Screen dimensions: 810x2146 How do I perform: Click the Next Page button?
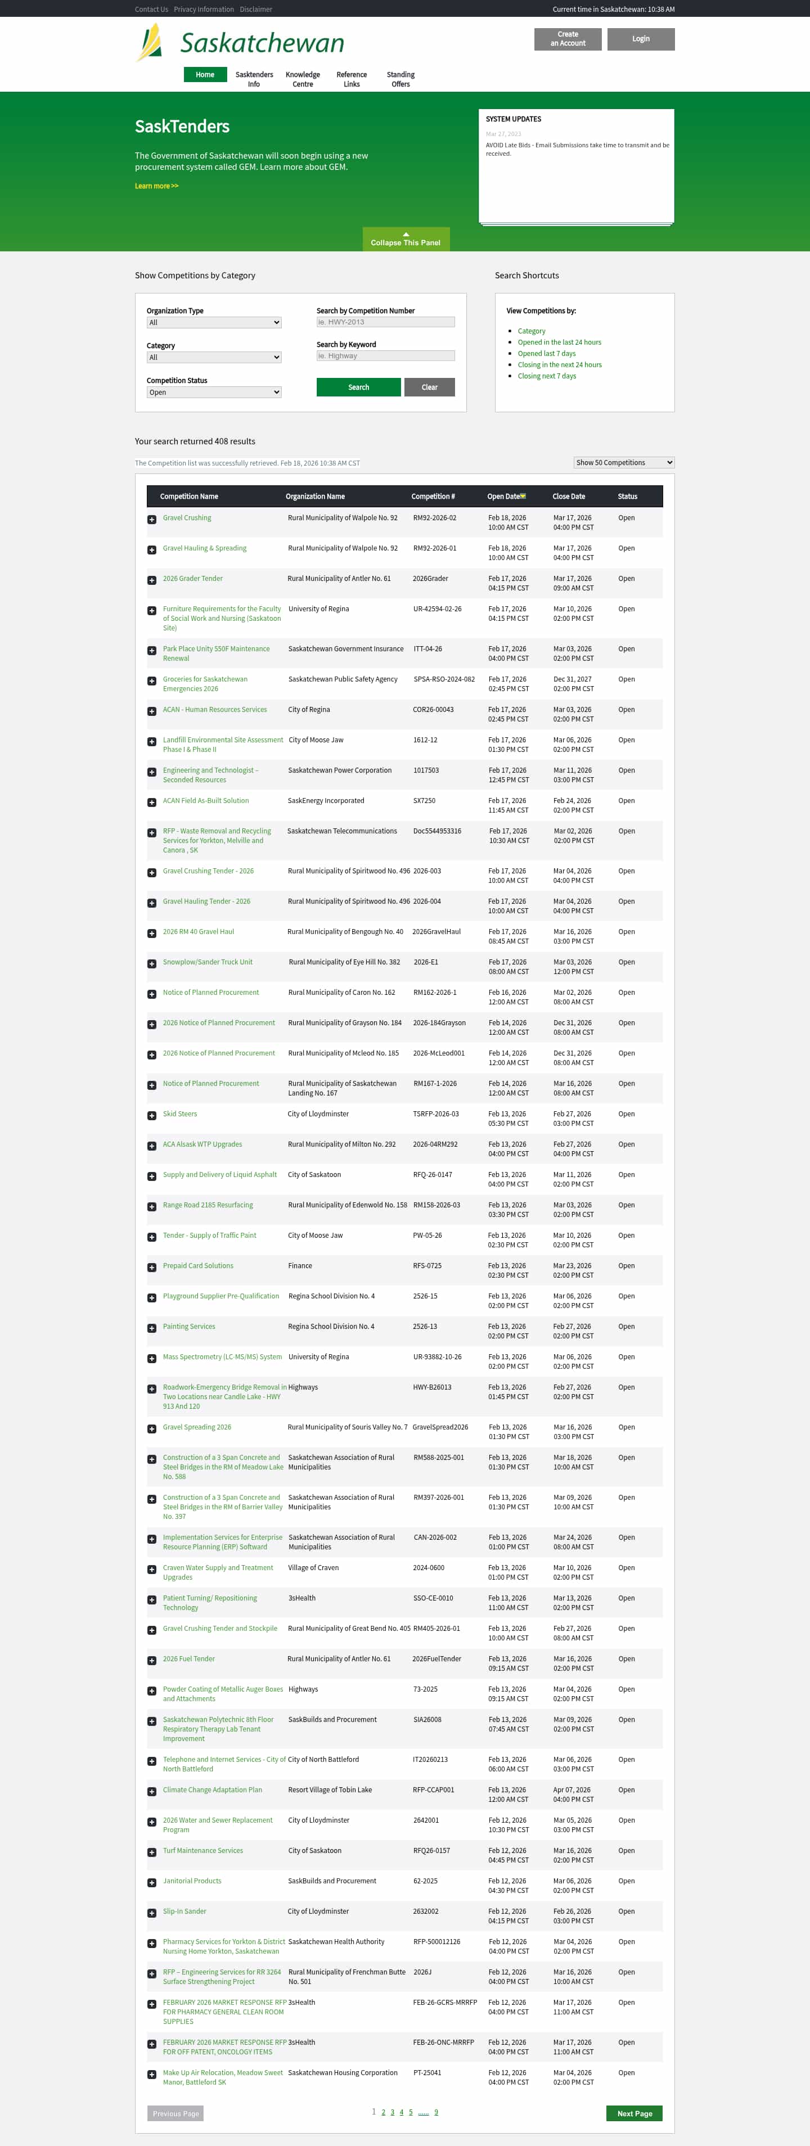tap(634, 2113)
